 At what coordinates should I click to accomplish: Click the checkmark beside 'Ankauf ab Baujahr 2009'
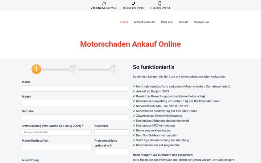pyautogui.click(x=134, y=91)
